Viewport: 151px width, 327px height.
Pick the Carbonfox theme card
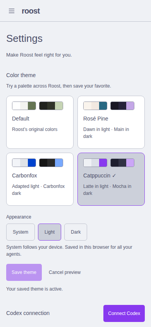(x=40, y=179)
